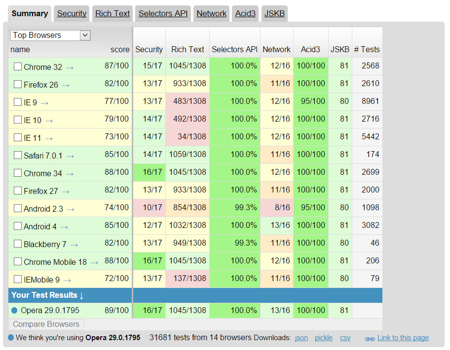Tick the IE 9 checkbox
Screen dimensions: 450x350
[18, 102]
